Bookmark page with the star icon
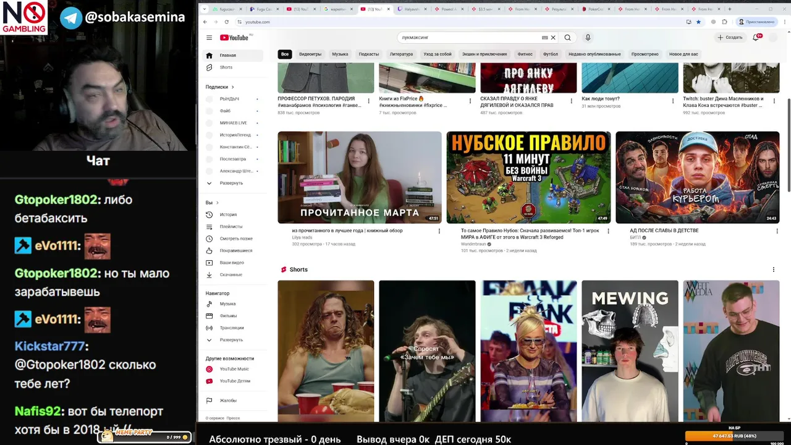 [698, 22]
